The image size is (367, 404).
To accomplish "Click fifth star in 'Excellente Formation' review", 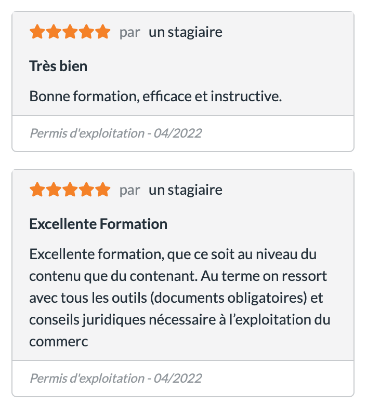I will point(102,190).
